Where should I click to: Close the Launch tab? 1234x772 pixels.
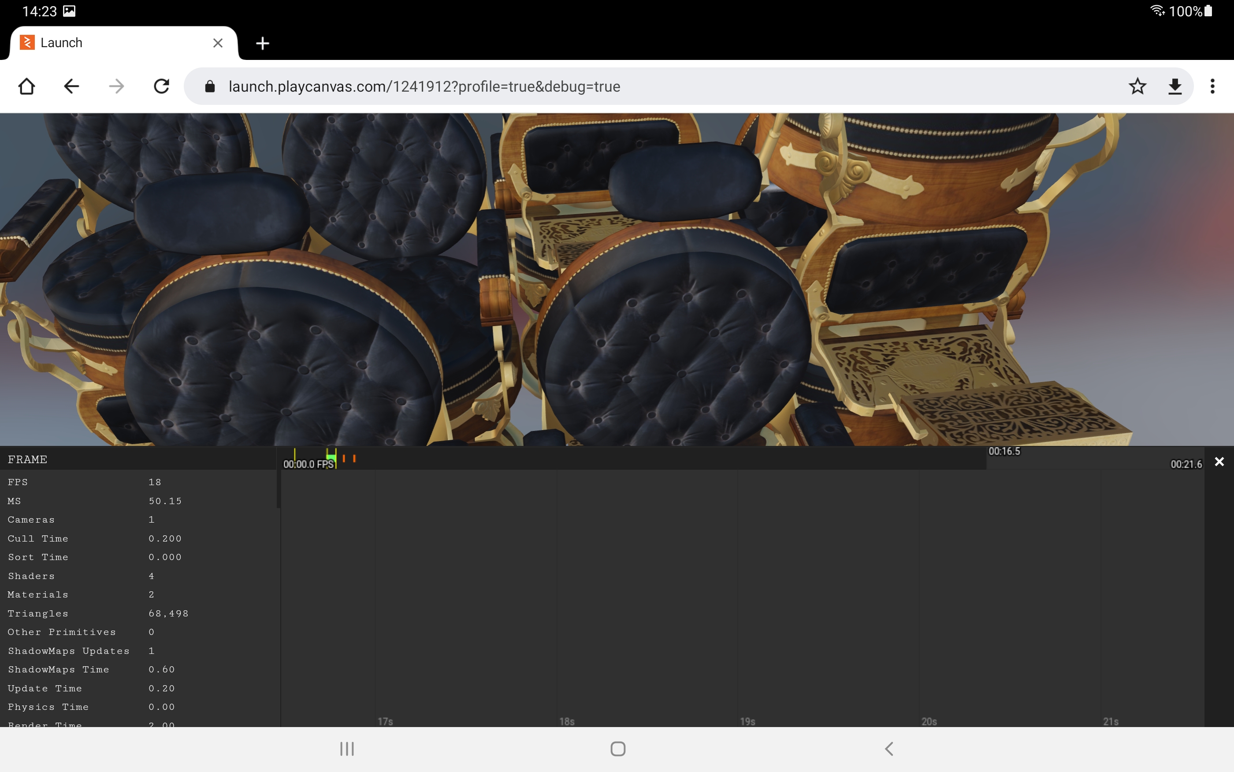coord(218,43)
